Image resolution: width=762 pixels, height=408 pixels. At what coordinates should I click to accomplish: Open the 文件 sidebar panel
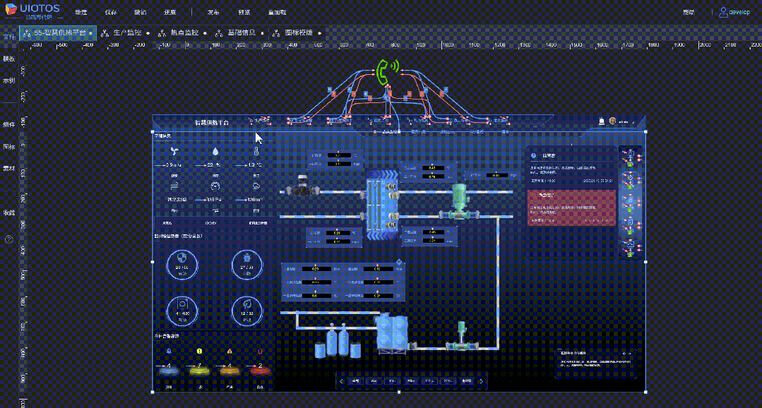[x=8, y=37]
